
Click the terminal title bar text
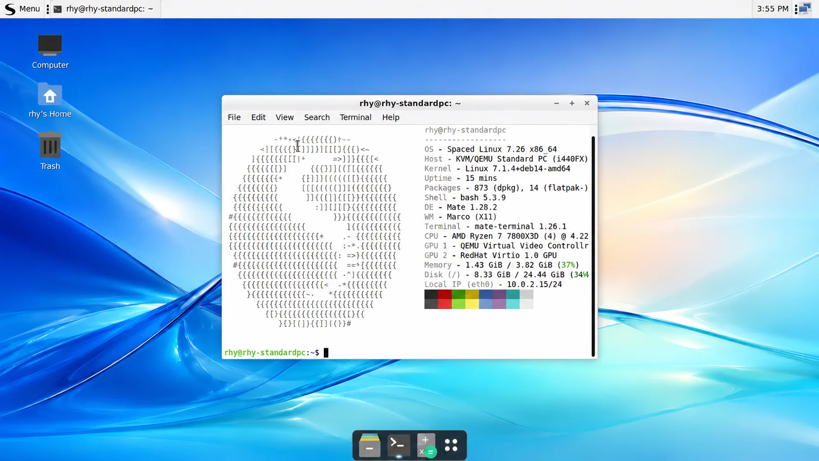pos(410,103)
